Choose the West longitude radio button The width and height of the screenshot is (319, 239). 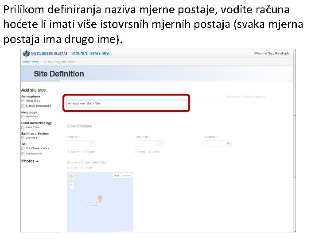(150, 152)
